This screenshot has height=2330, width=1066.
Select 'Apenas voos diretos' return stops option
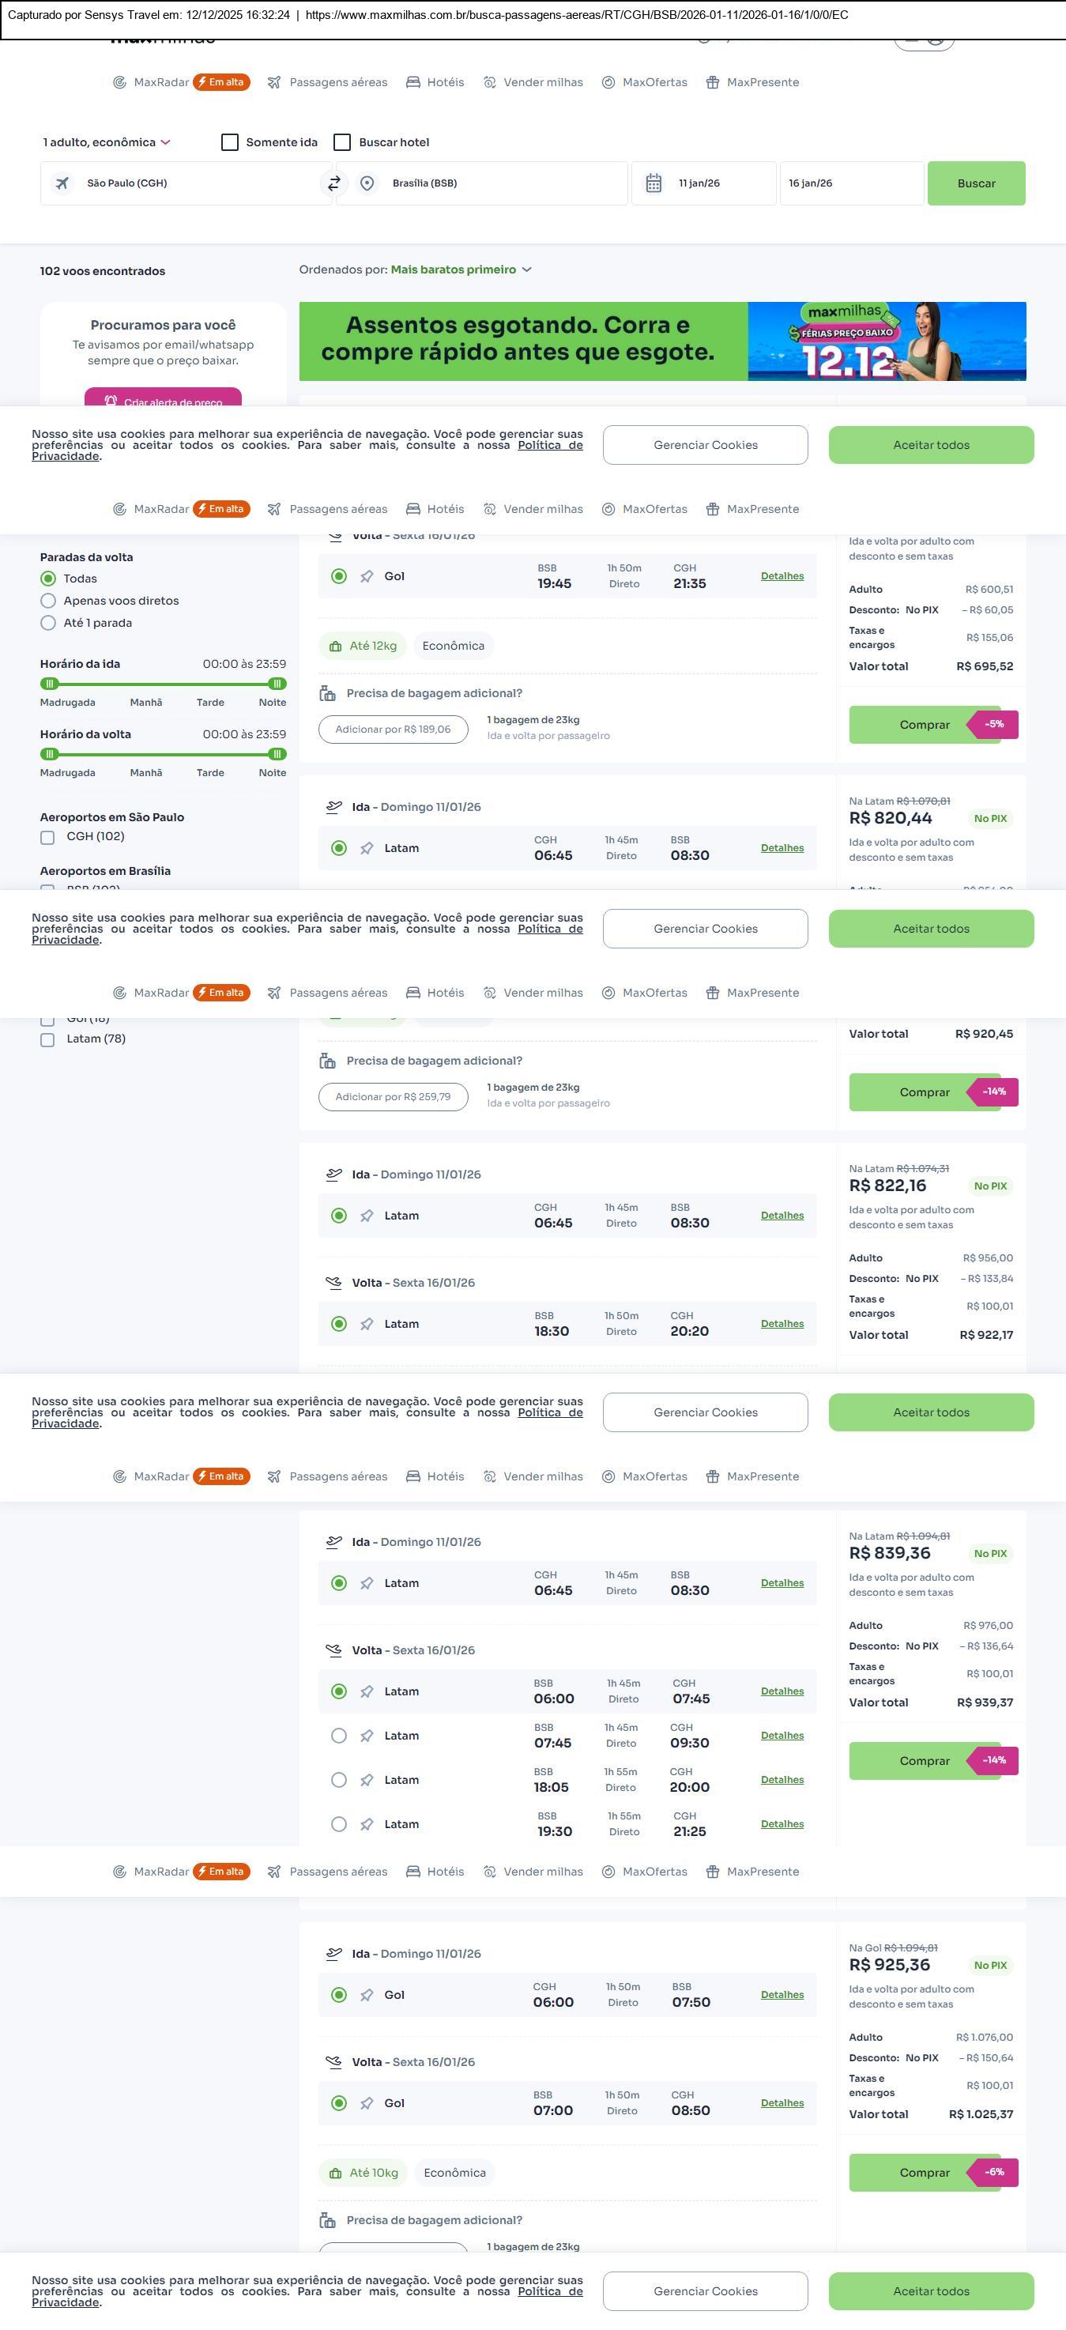click(49, 601)
